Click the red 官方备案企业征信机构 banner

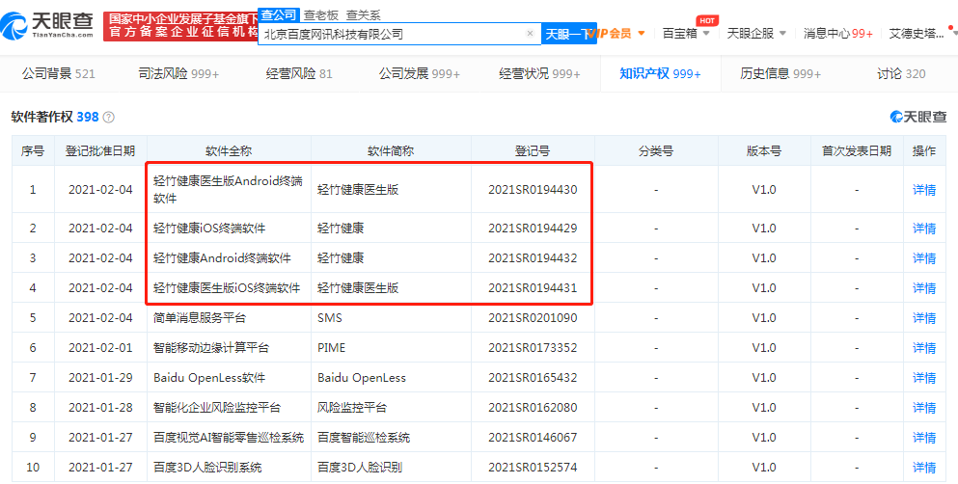pos(180,26)
